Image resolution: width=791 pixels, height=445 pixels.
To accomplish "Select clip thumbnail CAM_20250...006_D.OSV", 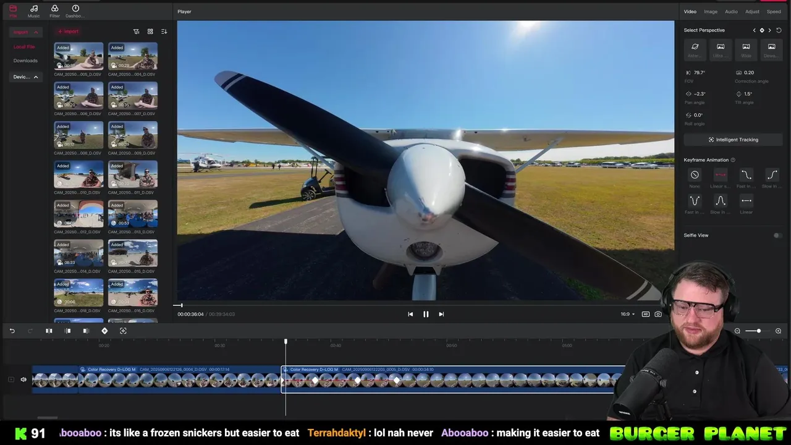I will click(x=78, y=96).
